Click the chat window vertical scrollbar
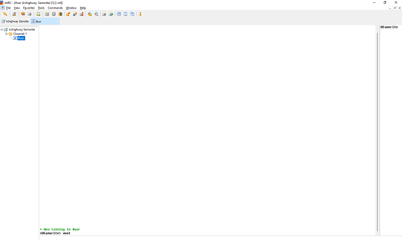 378,132
